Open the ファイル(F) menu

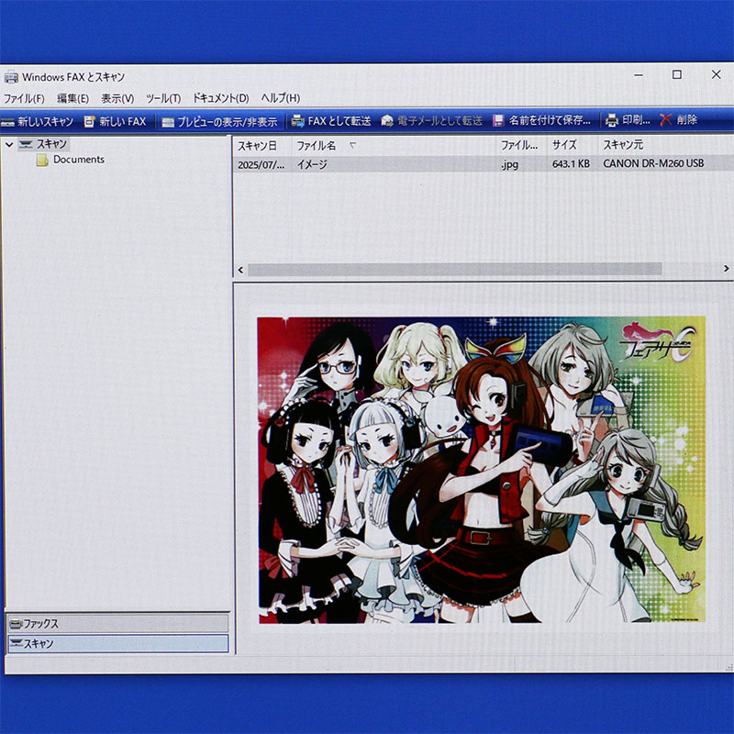pyautogui.click(x=24, y=98)
